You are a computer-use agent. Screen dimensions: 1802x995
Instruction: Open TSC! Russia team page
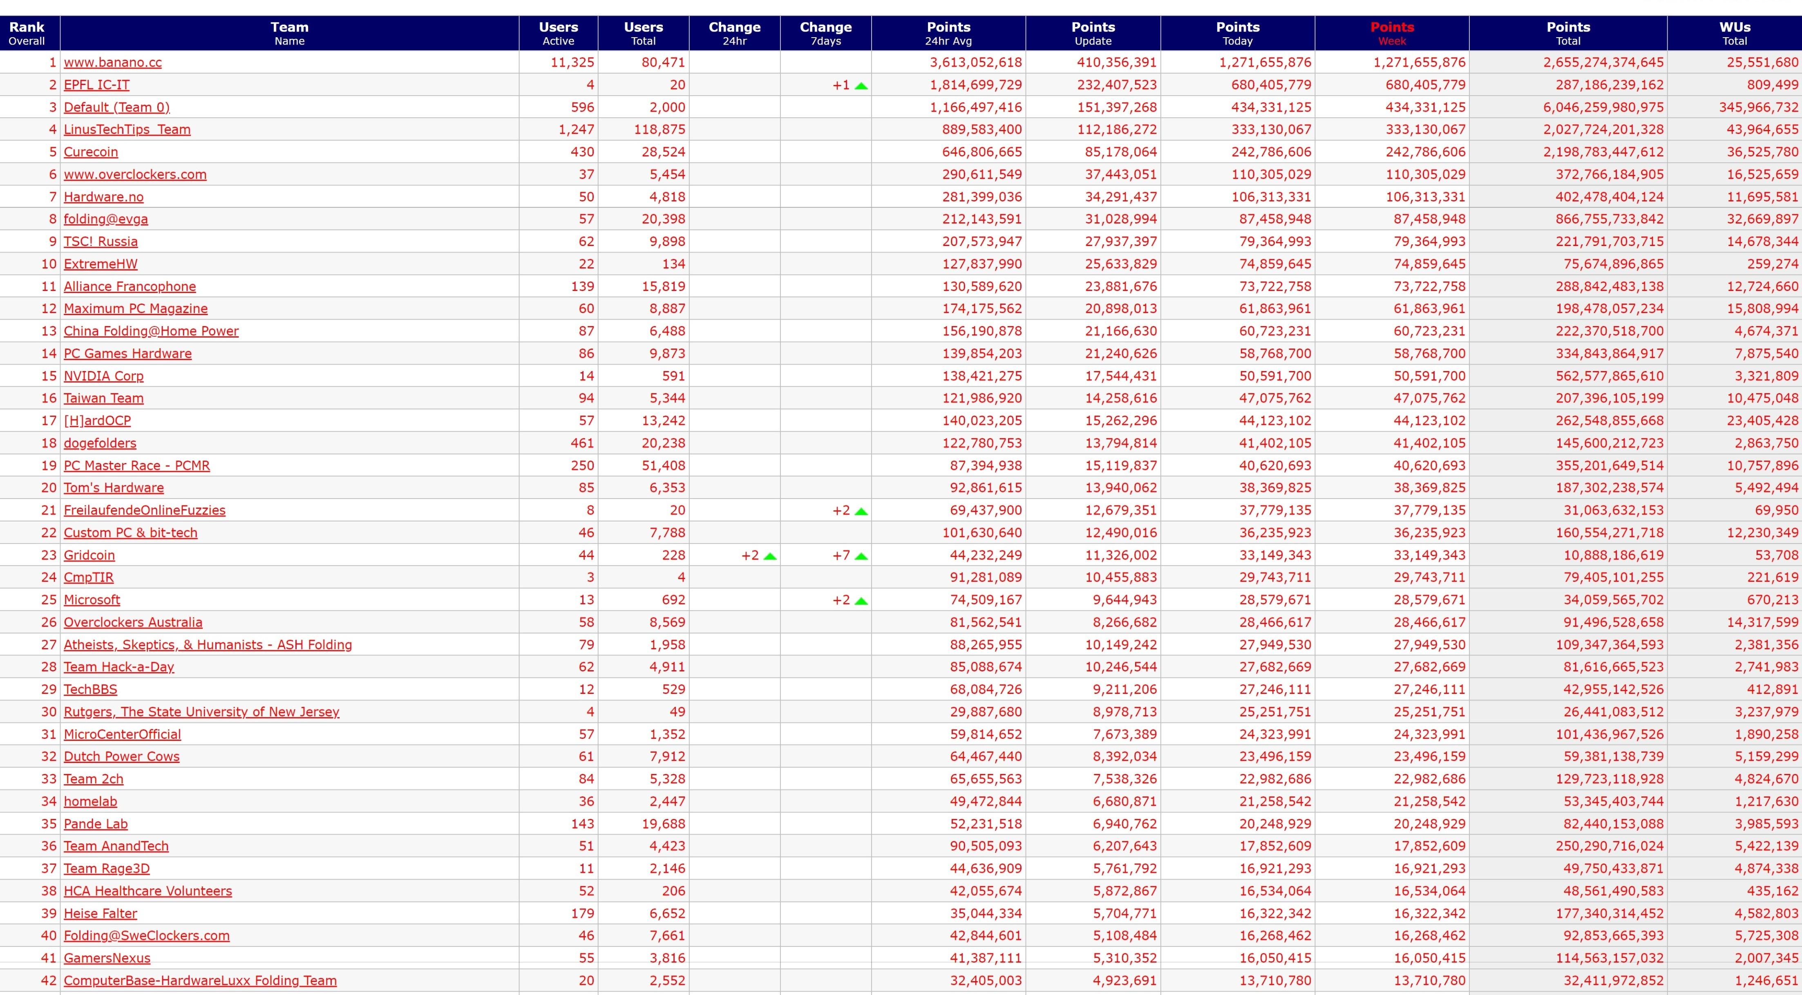coord(101,241)
